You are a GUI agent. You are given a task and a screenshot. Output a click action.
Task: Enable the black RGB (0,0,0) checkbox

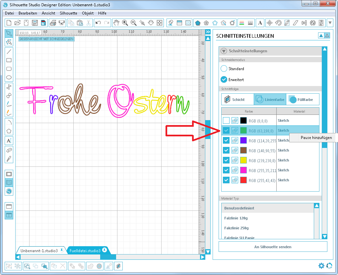pyautogui.click(x=226, y=120)
